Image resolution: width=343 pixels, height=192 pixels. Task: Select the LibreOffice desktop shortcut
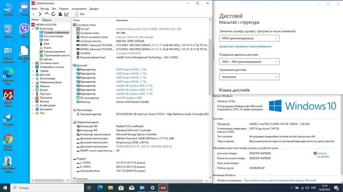(24, 54)
